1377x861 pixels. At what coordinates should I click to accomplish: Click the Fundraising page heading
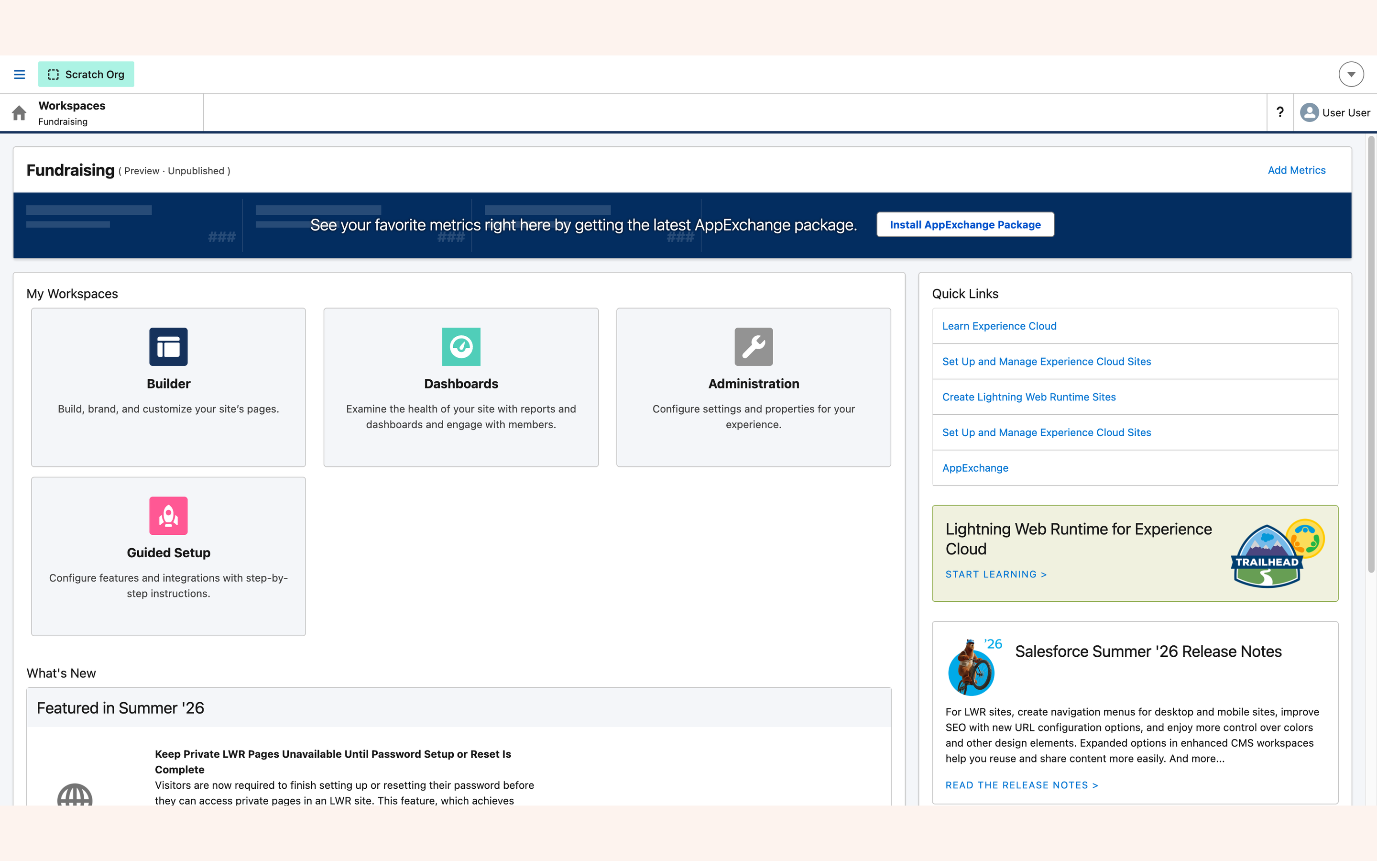tap(71, 170)
